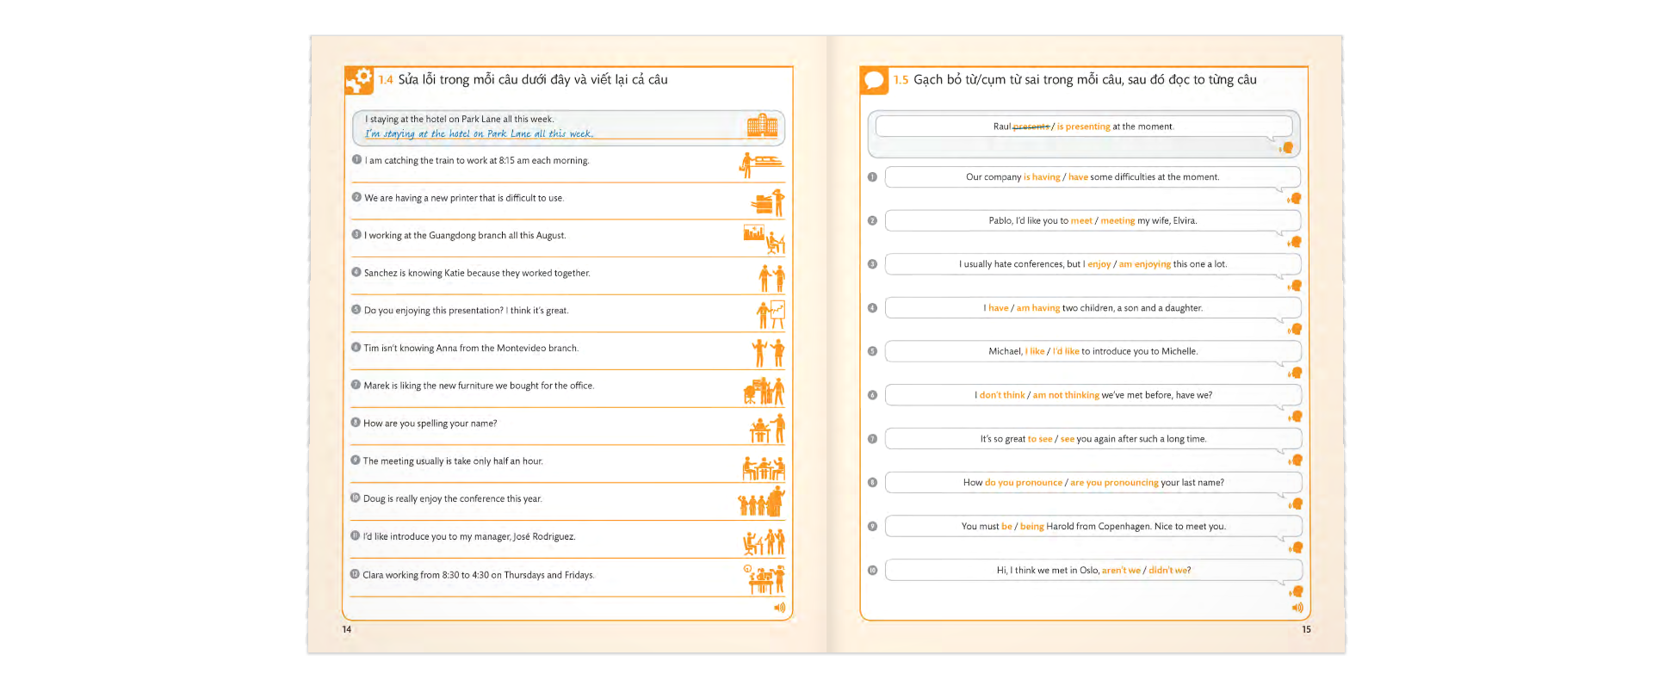Screen dimensions: 1653x686
Task: Choose 'don't think' in the 'we've met before' sentence
Action: 1002,396
